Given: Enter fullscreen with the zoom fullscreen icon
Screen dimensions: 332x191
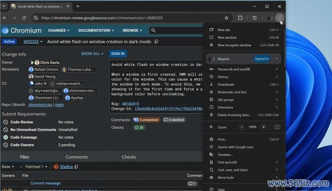Looking at the screenshot, I should point(277,127).
